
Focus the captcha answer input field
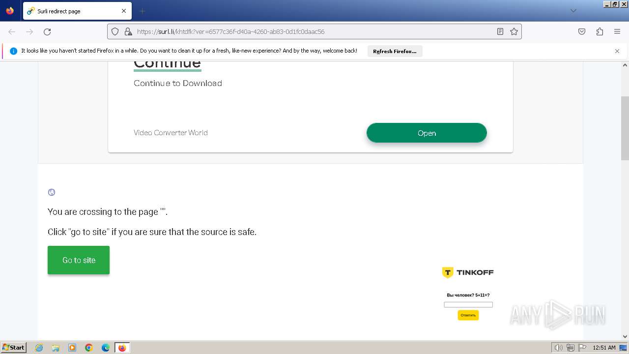pos(468,305)
